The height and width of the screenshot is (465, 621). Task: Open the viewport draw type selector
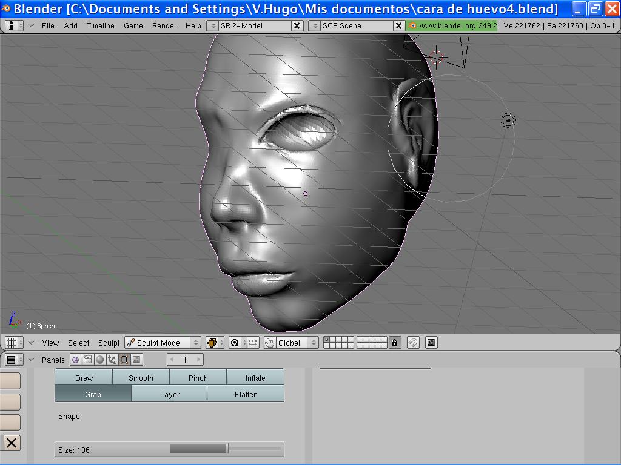click(x=215, y=343)
